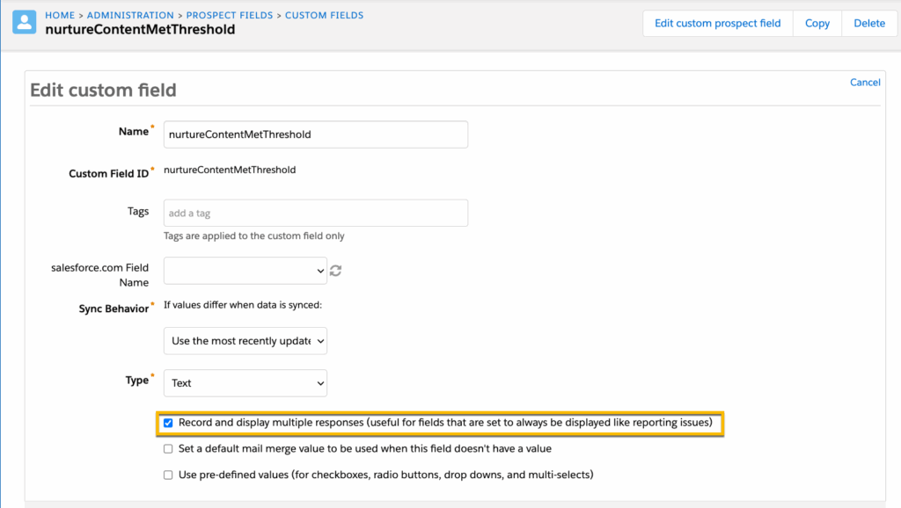Click the prospect user avatar icon
Image resolution: width=901 pixels, height=508 pixels.
click(25, 23)
